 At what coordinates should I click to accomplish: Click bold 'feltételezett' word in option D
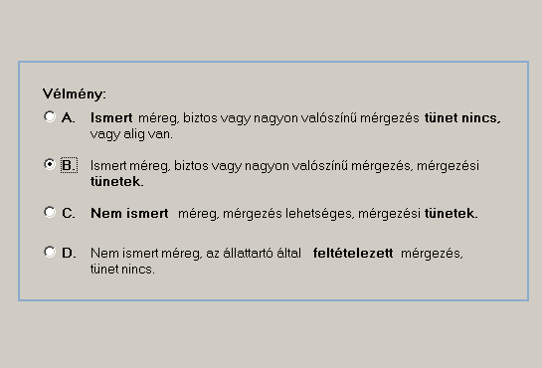pos(353,254)
